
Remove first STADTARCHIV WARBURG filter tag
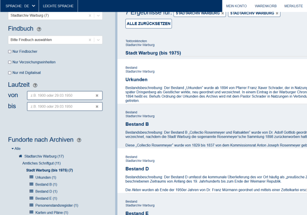223,13
